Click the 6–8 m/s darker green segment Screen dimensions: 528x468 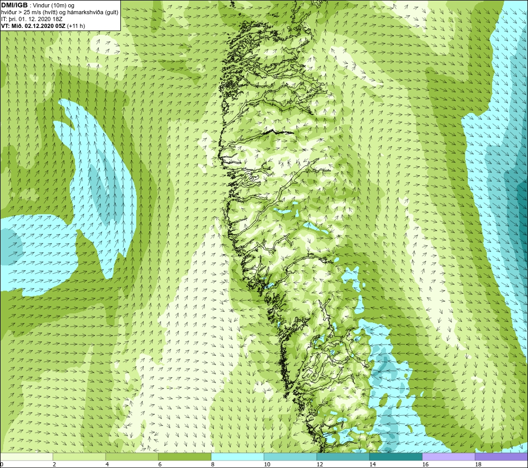pyautogui.click(x=185, y=456)
